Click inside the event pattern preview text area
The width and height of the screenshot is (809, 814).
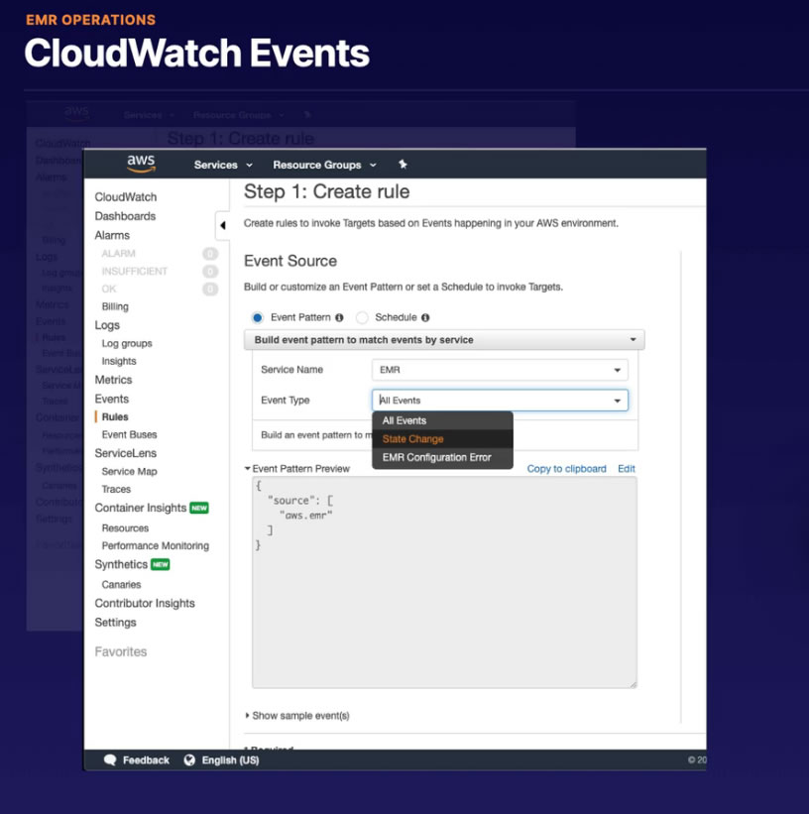444,582
